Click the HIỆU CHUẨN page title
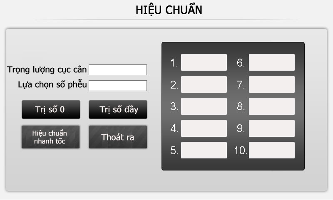 (169, 10)
